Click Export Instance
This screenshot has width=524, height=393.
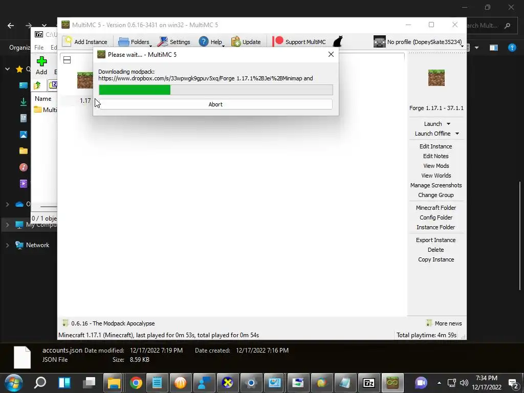click(x=436, y=240)
